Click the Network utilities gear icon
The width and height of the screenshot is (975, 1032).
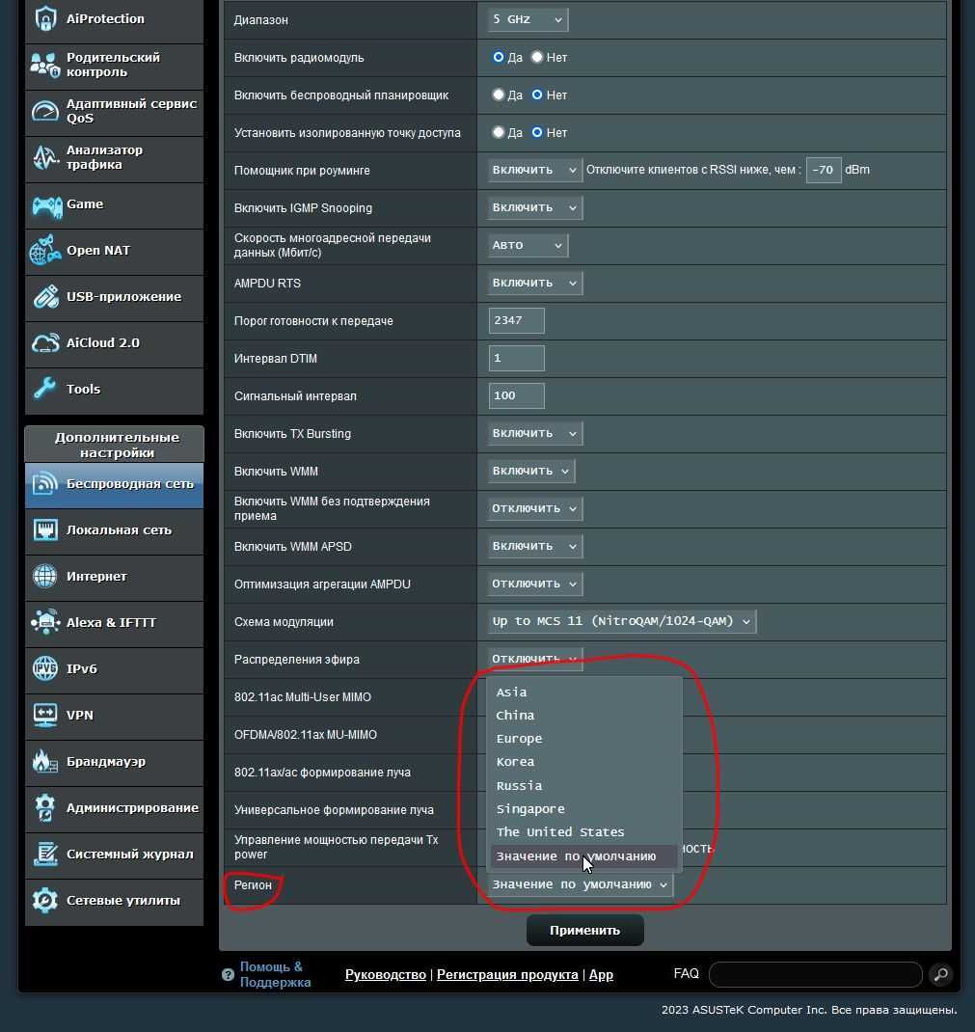click(x=44, y=901)
